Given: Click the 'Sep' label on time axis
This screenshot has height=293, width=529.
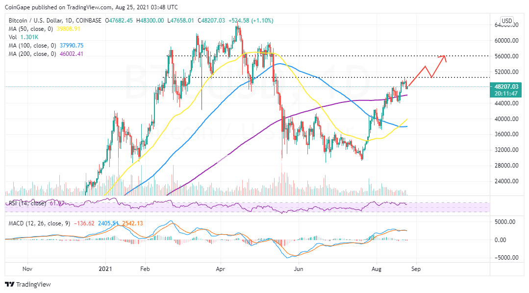Looking at the screenshot, I should 416,269.
